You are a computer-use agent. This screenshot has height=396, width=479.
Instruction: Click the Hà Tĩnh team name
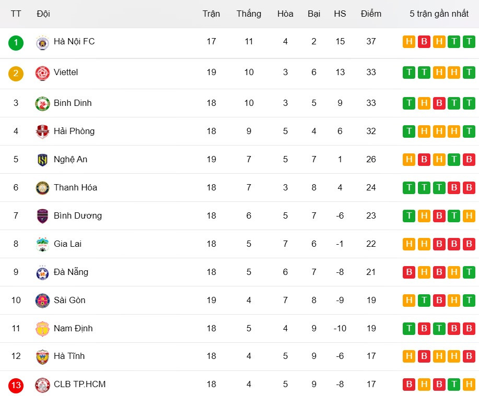point(69,356)
